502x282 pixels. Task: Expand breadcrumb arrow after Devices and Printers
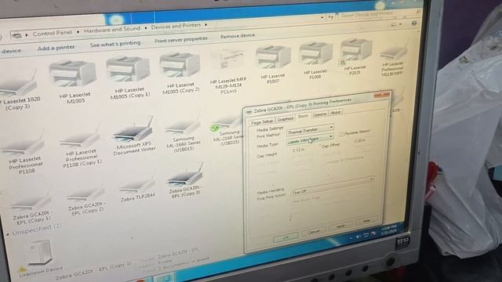[x=206, y=24]
